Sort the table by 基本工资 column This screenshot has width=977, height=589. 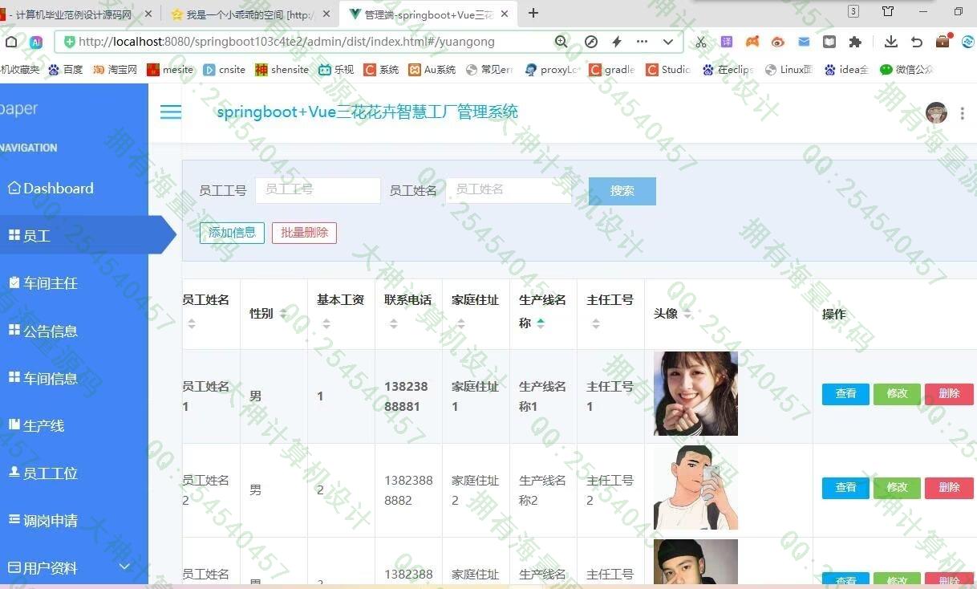326,324
